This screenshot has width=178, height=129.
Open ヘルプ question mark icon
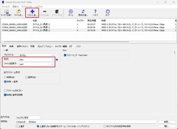(95, 13)
